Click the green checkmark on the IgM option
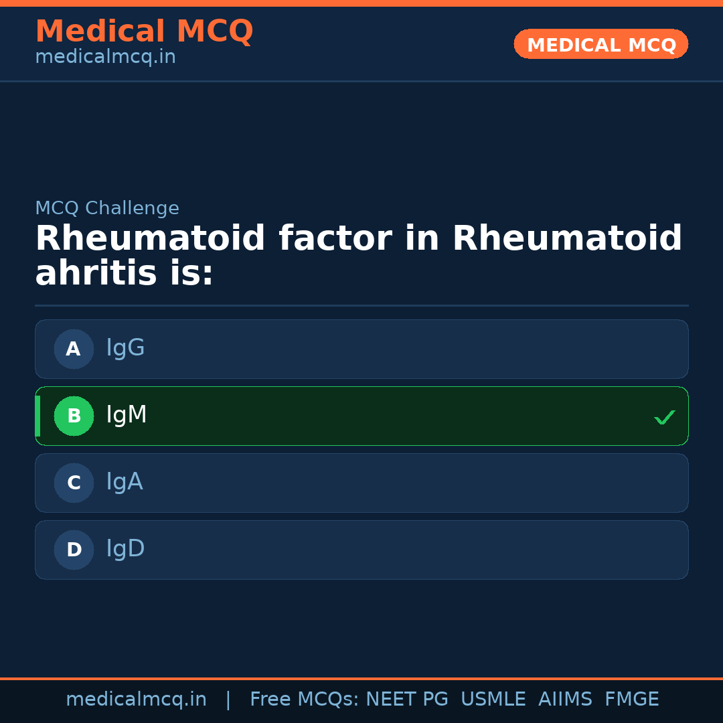723x723 pixels. tap(664, 417)
